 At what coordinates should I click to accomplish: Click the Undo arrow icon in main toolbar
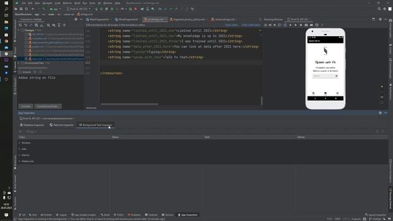tap(192, 9)
